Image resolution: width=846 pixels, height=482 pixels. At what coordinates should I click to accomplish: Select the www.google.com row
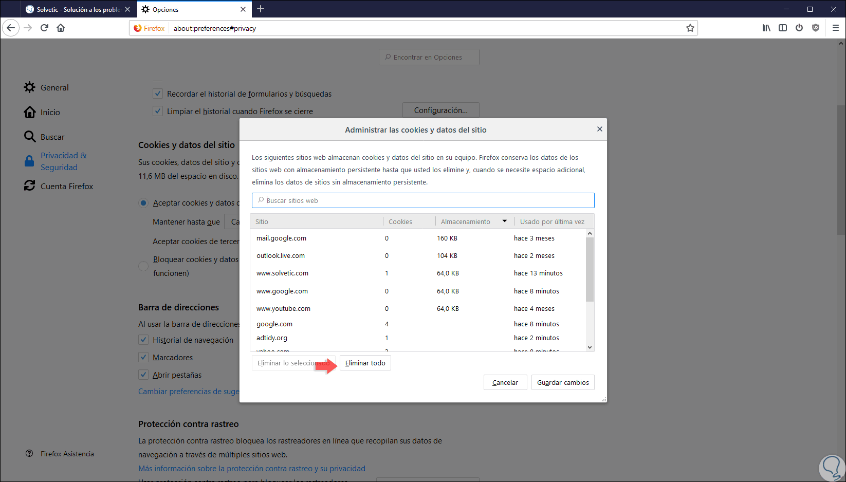pyautogui.click(x=418, y=291)
